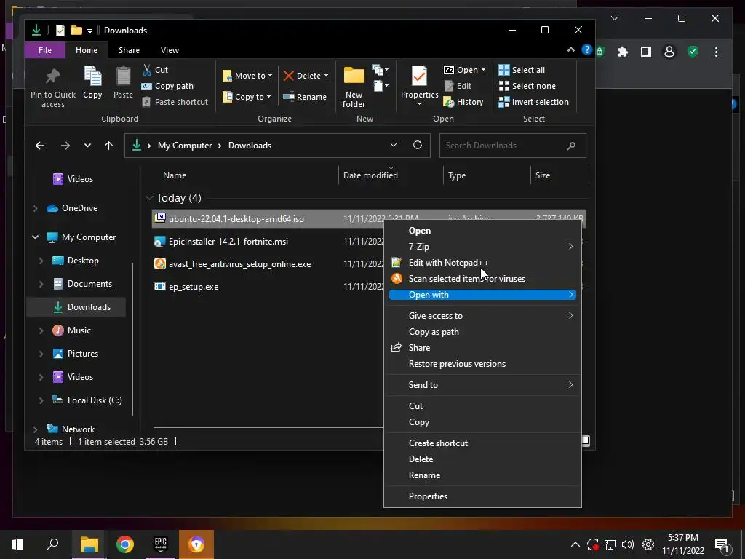Open Explorer help question-mark icon
Image resolution: width=745 pixels, height=559 pixels.
587,50
